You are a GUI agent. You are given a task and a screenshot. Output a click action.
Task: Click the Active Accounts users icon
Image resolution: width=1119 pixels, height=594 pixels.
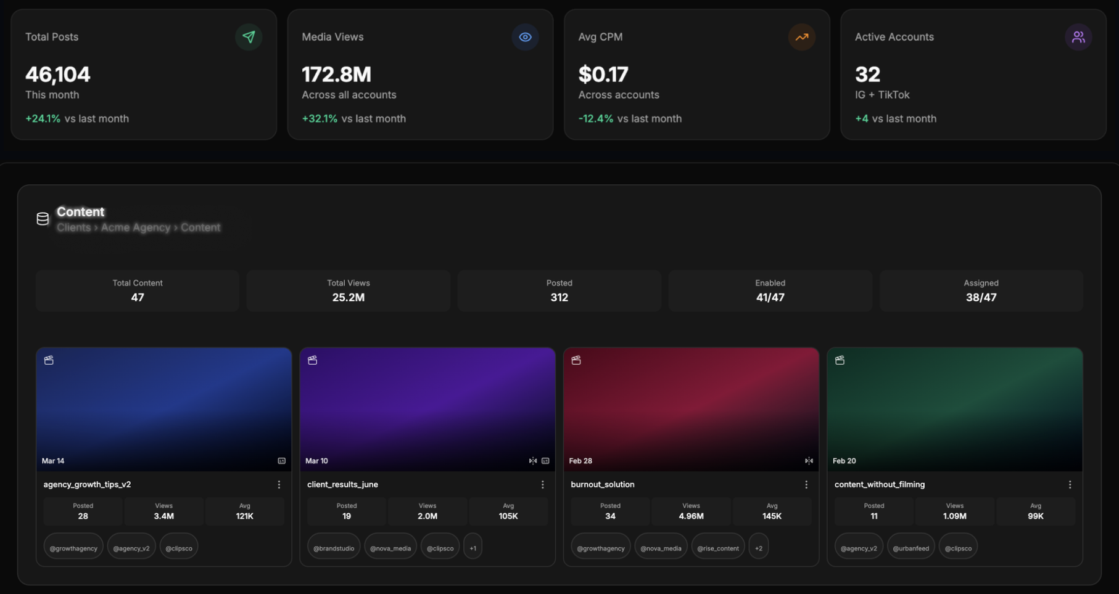[x=1078, y=37]
